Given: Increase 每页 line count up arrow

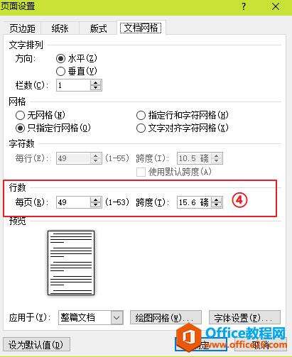Looking at the screenshot, I should coord(96,199).
